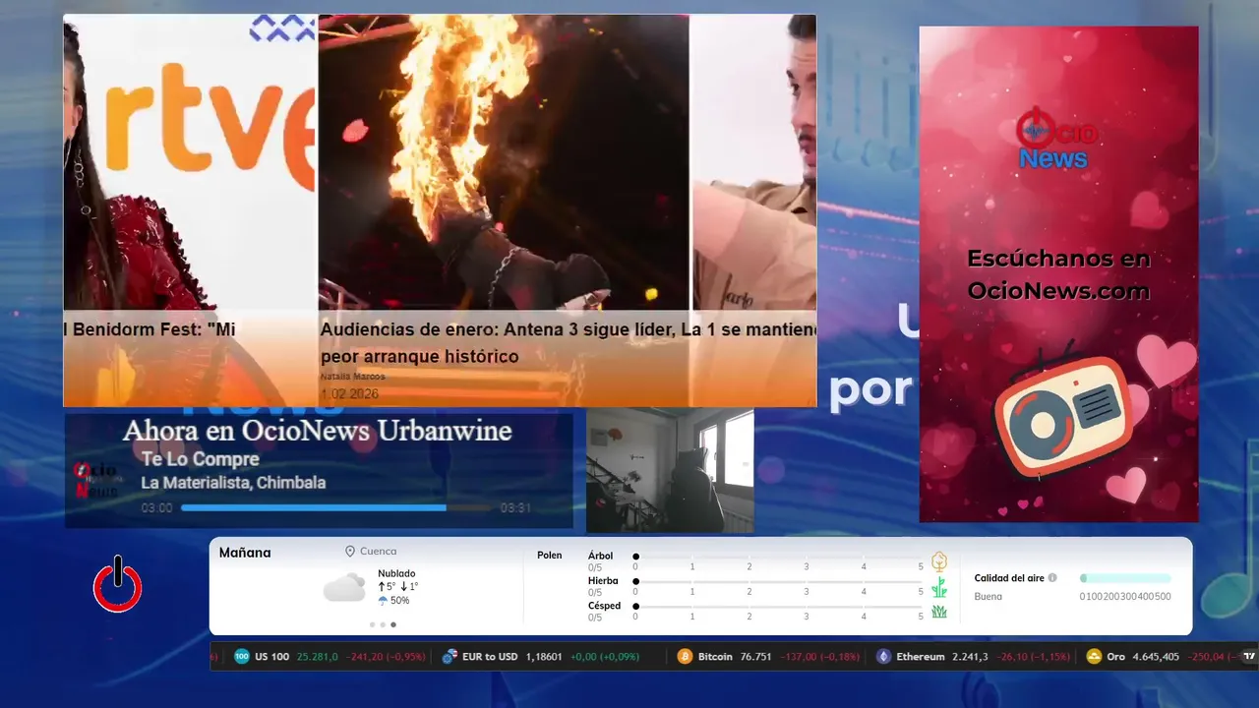Click the Bitcoin price 76.751

(x=755, y=657)
